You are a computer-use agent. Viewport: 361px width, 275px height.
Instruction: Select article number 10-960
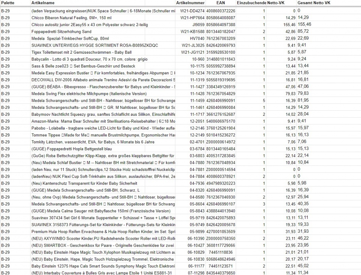198,59
